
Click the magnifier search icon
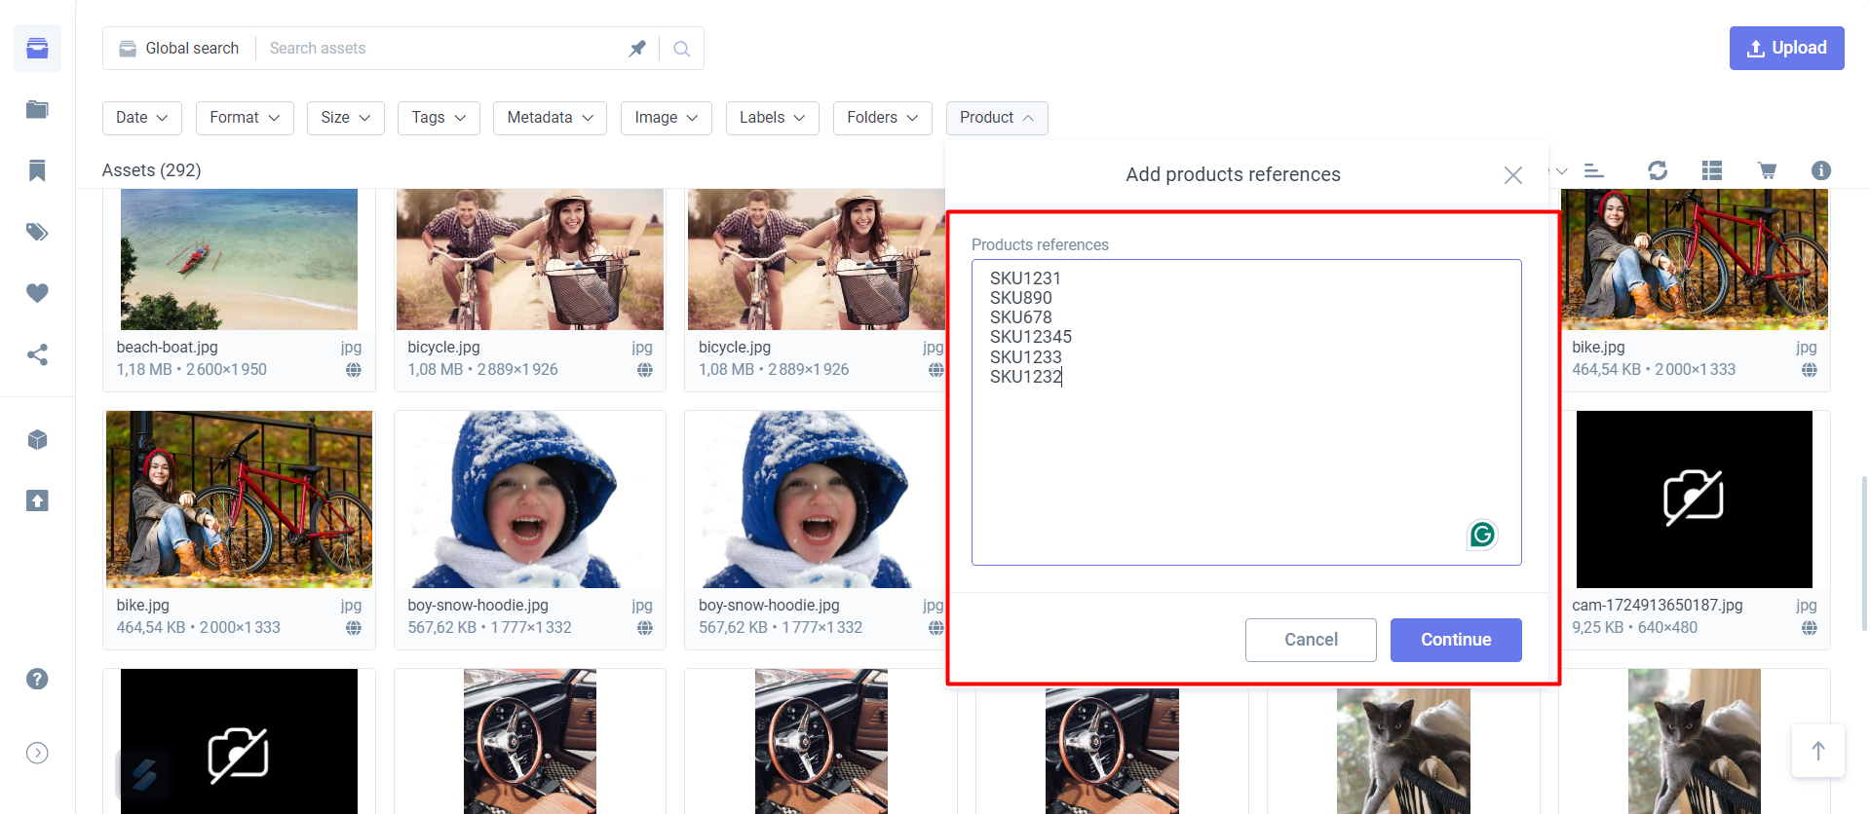(682, 49)
